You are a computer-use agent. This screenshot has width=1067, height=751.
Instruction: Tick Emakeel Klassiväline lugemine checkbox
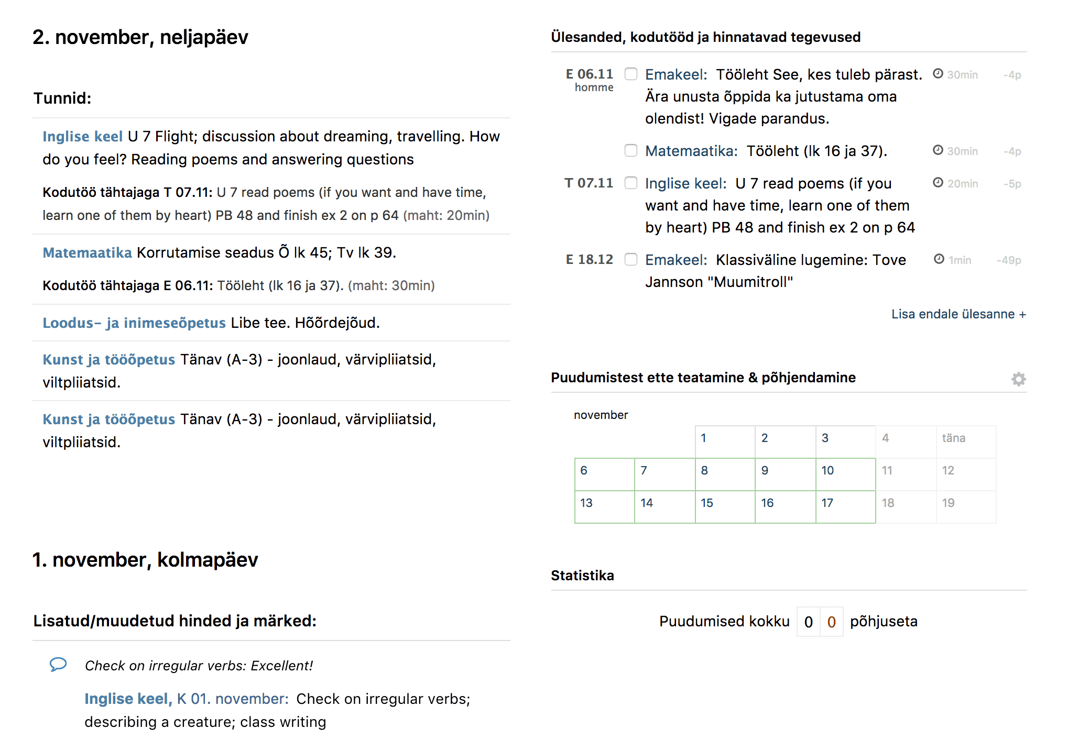(631, 259)
